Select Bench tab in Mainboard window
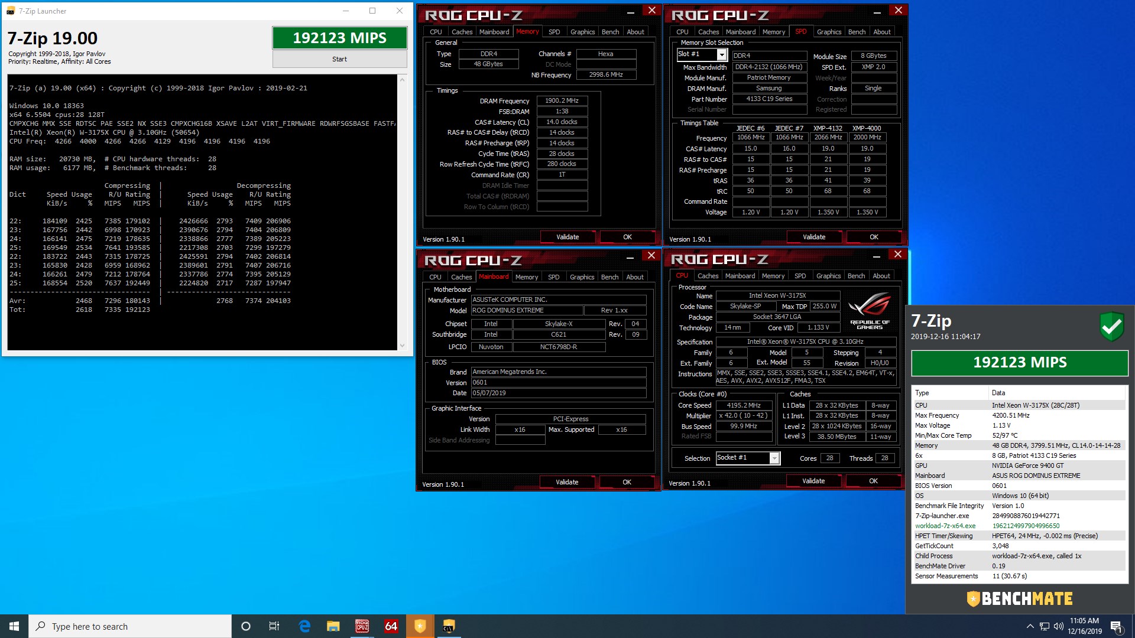 click(x=609, y=277)
